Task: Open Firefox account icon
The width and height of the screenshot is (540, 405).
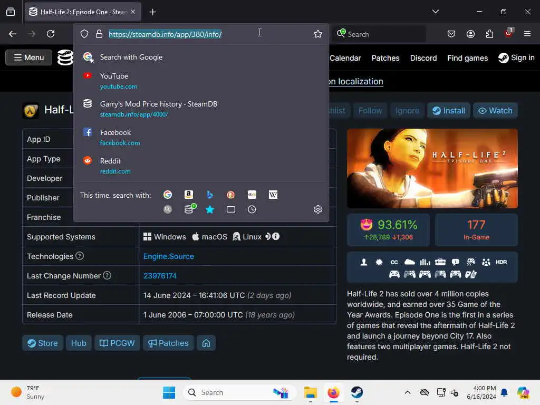Action: [470, 34]
